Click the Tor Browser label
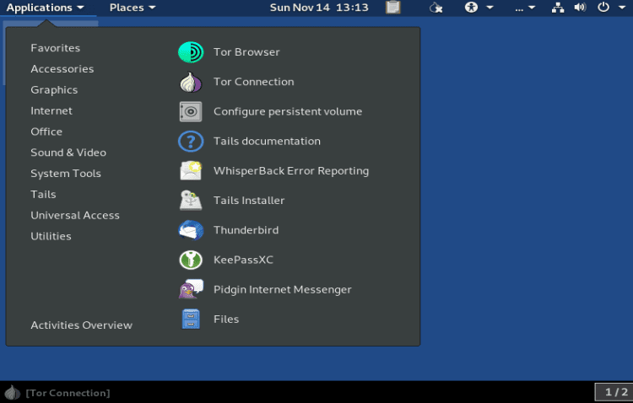 (x=246, y=52)
